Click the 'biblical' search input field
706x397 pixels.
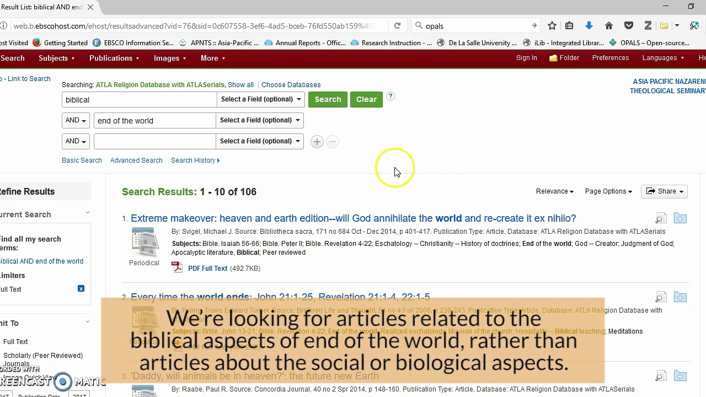point(140,100)
